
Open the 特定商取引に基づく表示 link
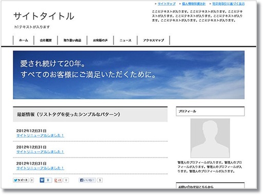(x=229, y=4)
